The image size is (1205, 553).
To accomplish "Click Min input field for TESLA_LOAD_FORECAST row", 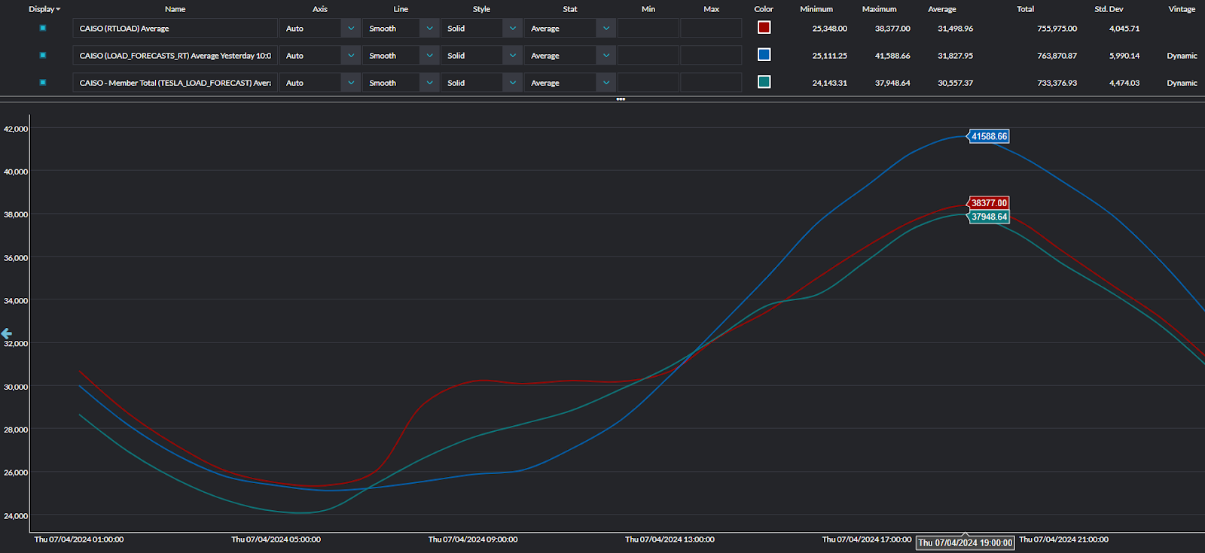I will point(648,83).
